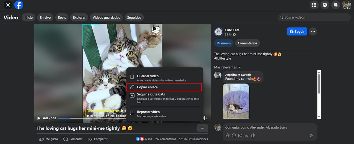The width and height of the screenshot is (354, 144).
Task: Select Seguir a Cute Cats menu option
Action: tap(165, 98)
